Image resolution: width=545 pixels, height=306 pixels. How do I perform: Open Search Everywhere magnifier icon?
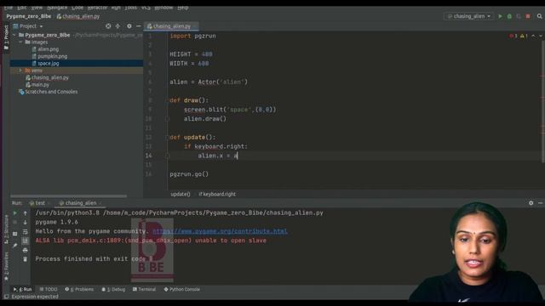(x=539, y=16)
